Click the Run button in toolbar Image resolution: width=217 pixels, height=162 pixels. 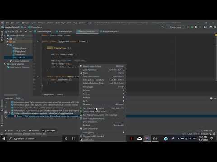[188, 27]
